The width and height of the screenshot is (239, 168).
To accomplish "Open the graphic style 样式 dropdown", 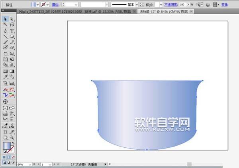I will [161, 5].
